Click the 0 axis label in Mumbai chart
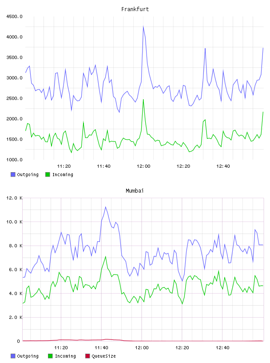 18,341
